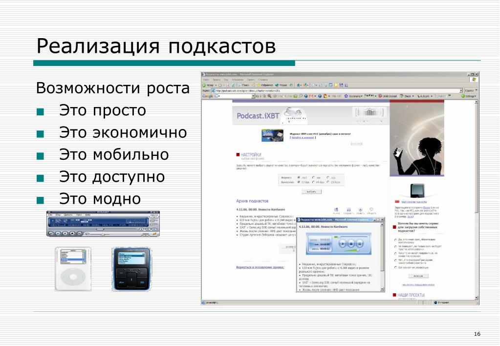Click the red podcast subscription icon in sidebar
Viewport: 500px width, 346px height.
[397, 202]
